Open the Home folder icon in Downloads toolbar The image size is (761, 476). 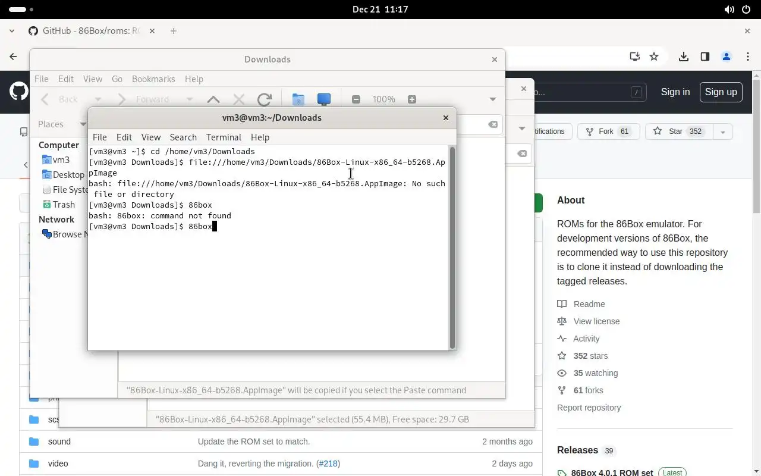(x=298, y=99)
